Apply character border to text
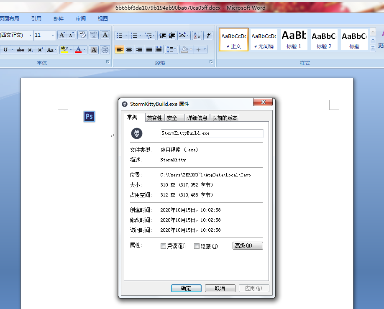This screenshot has width=384, height=309. point(105,35)
